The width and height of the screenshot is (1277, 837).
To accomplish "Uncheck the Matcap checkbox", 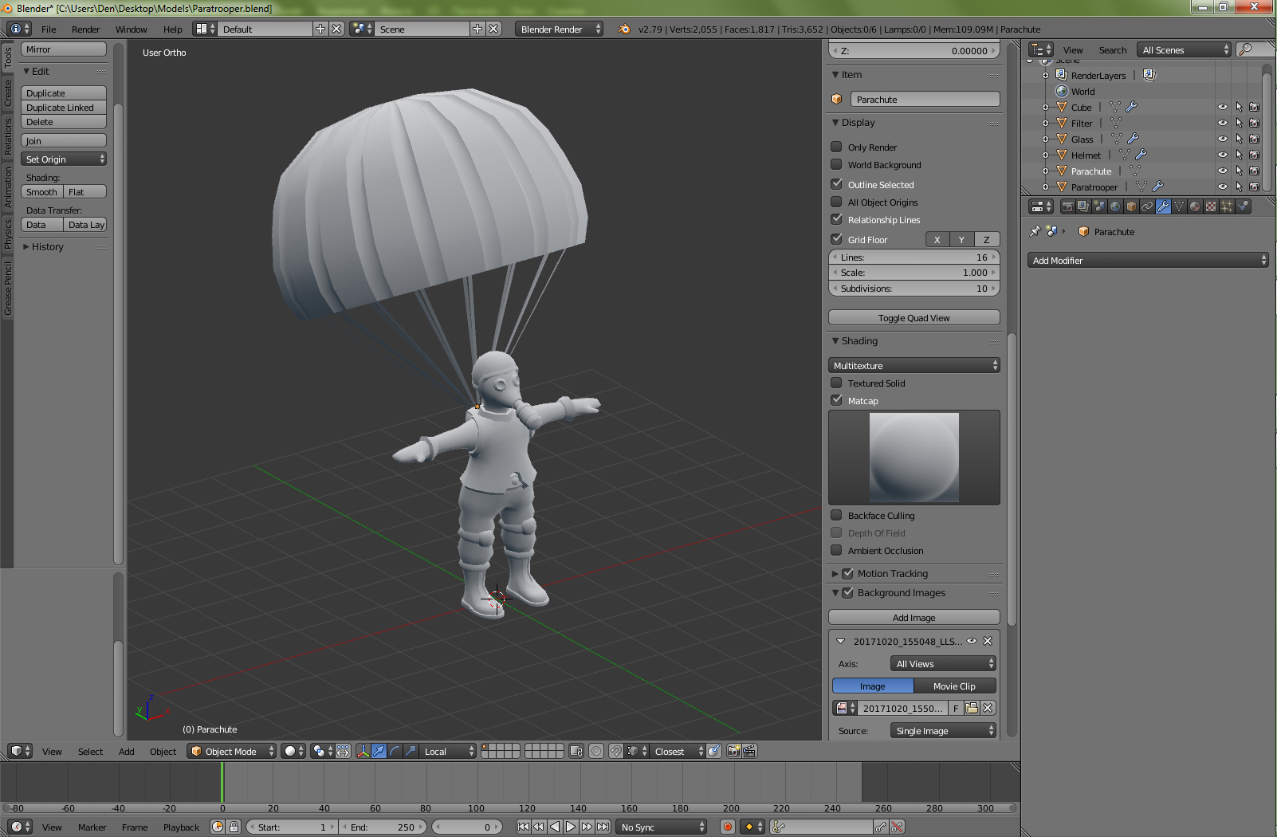I will pos(836,400).
